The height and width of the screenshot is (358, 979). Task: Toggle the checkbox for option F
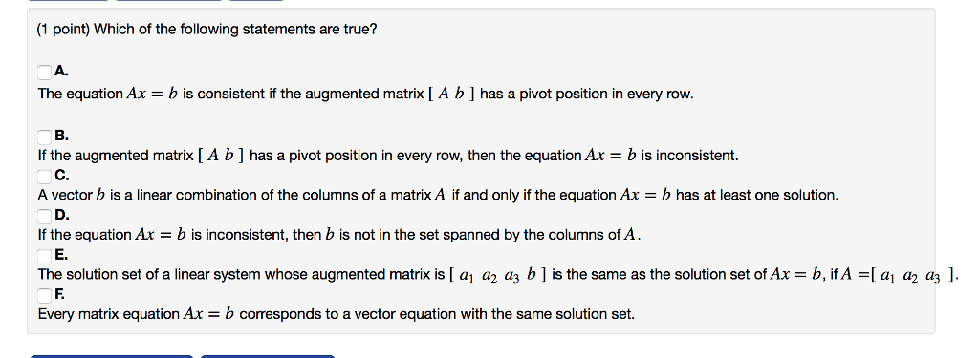click(44, 295)
